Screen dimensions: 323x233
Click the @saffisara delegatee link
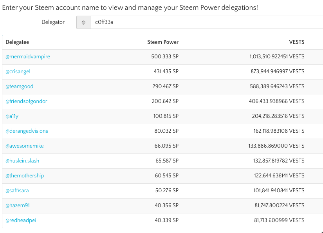[x=17, y=191]
